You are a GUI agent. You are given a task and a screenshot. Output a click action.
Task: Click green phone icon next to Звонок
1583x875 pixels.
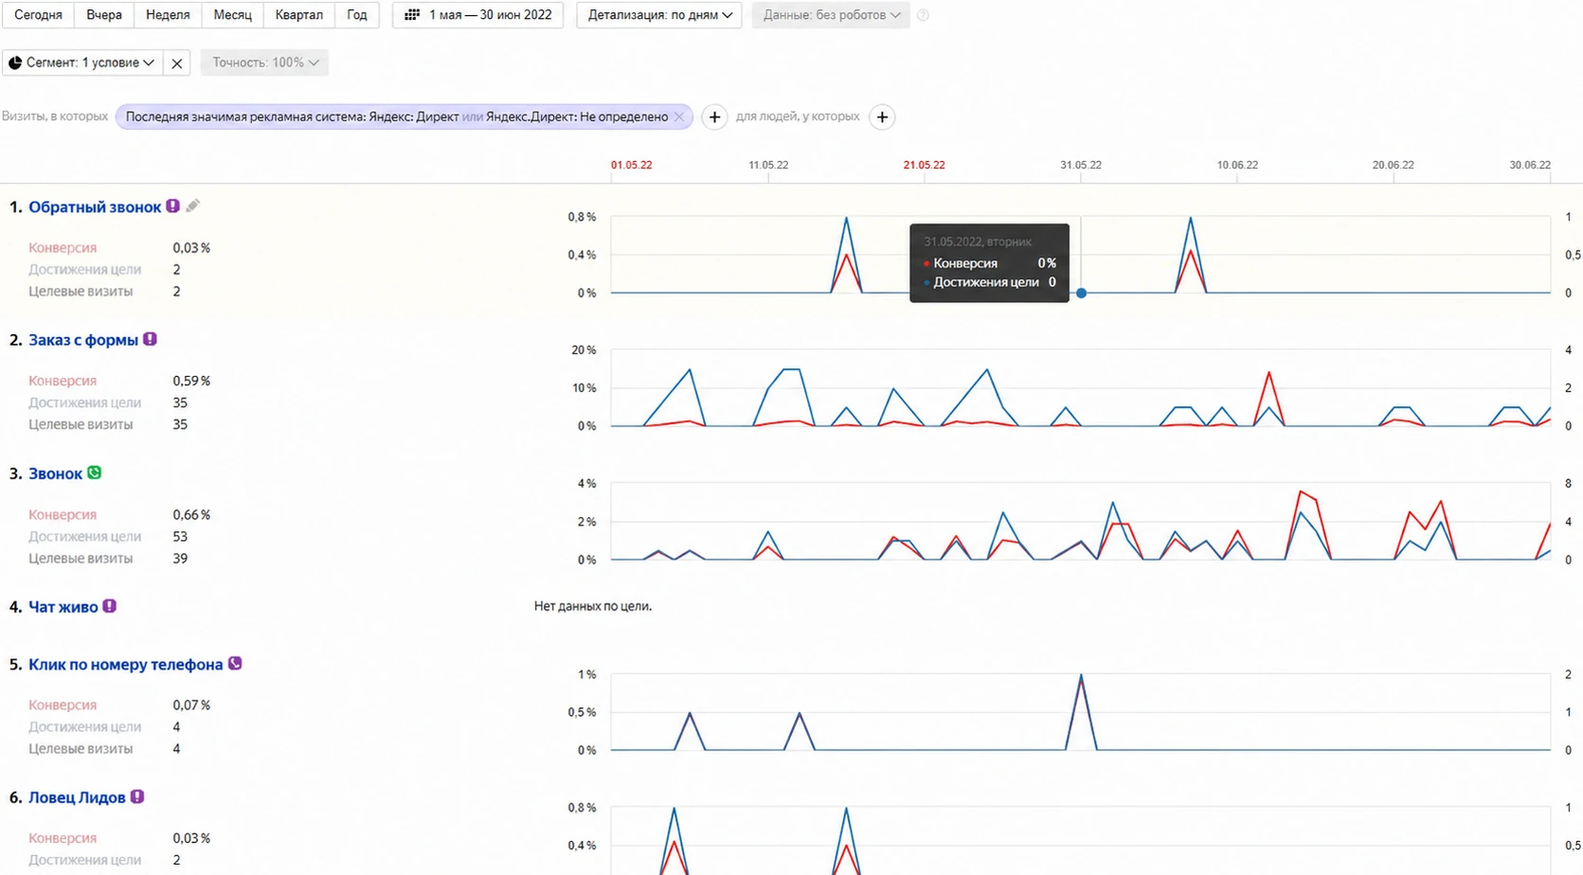point(95,473)
